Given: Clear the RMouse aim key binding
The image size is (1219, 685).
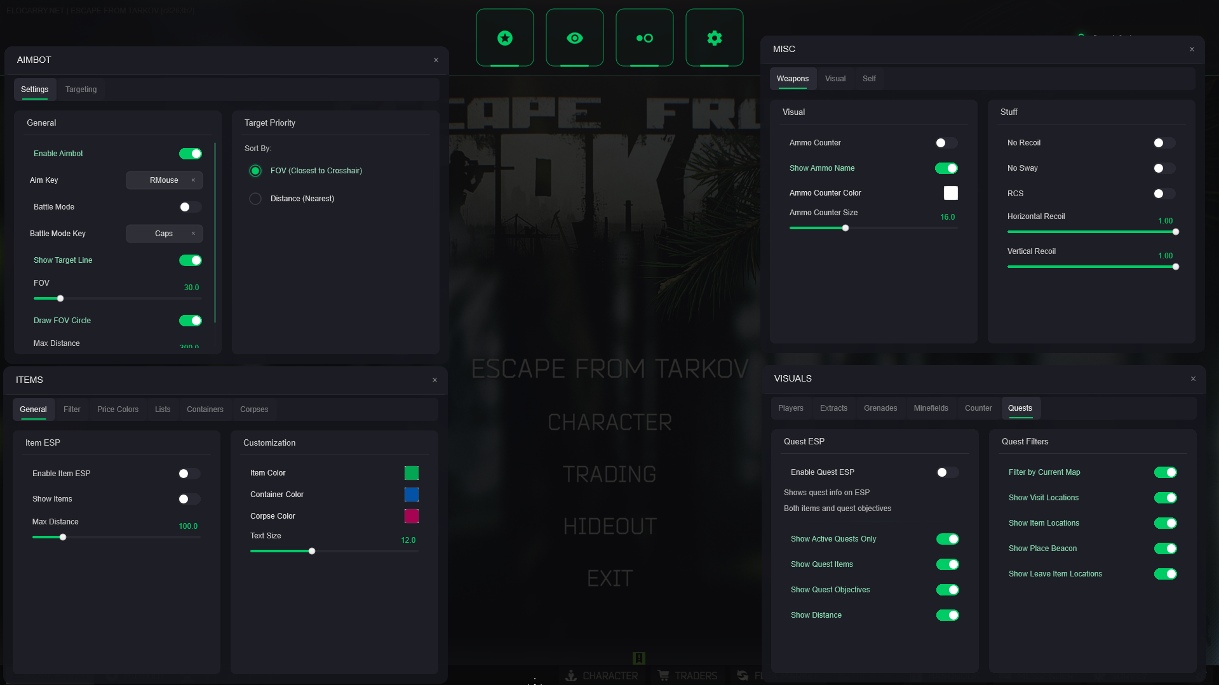Looking at the screenshot, I should [193, 180].
